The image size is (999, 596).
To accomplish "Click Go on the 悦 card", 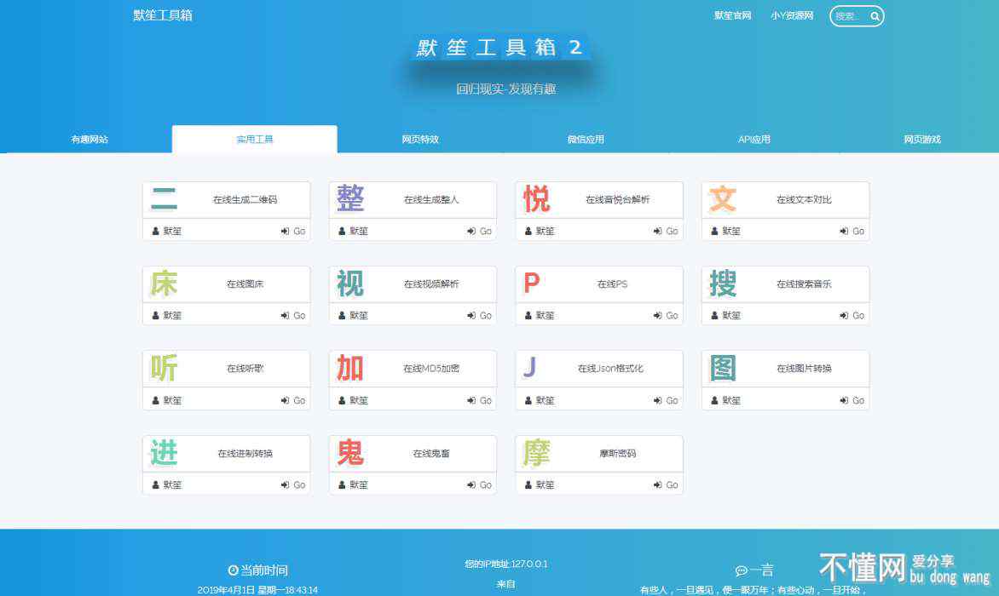I will pos(666,231).
